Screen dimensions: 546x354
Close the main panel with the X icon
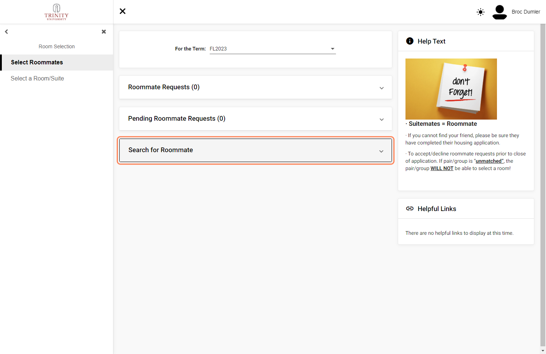tap(123, 11)
